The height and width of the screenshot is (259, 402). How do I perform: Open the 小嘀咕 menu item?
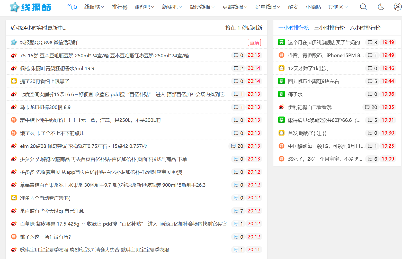(313, 7)
